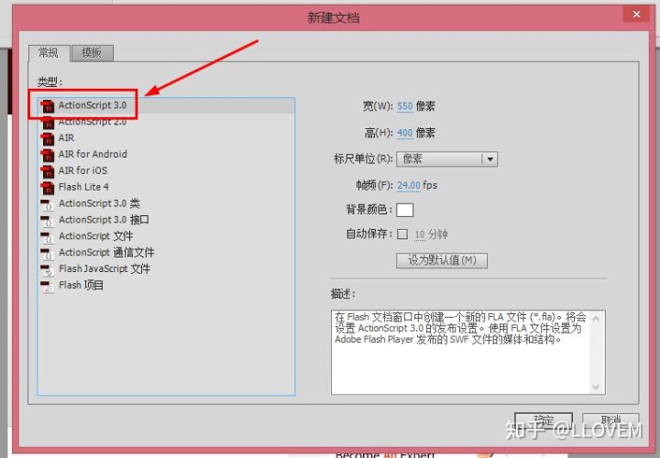Screen dimensions: 660x458
Task: Click the AIR document type icon
Action: 48,138
